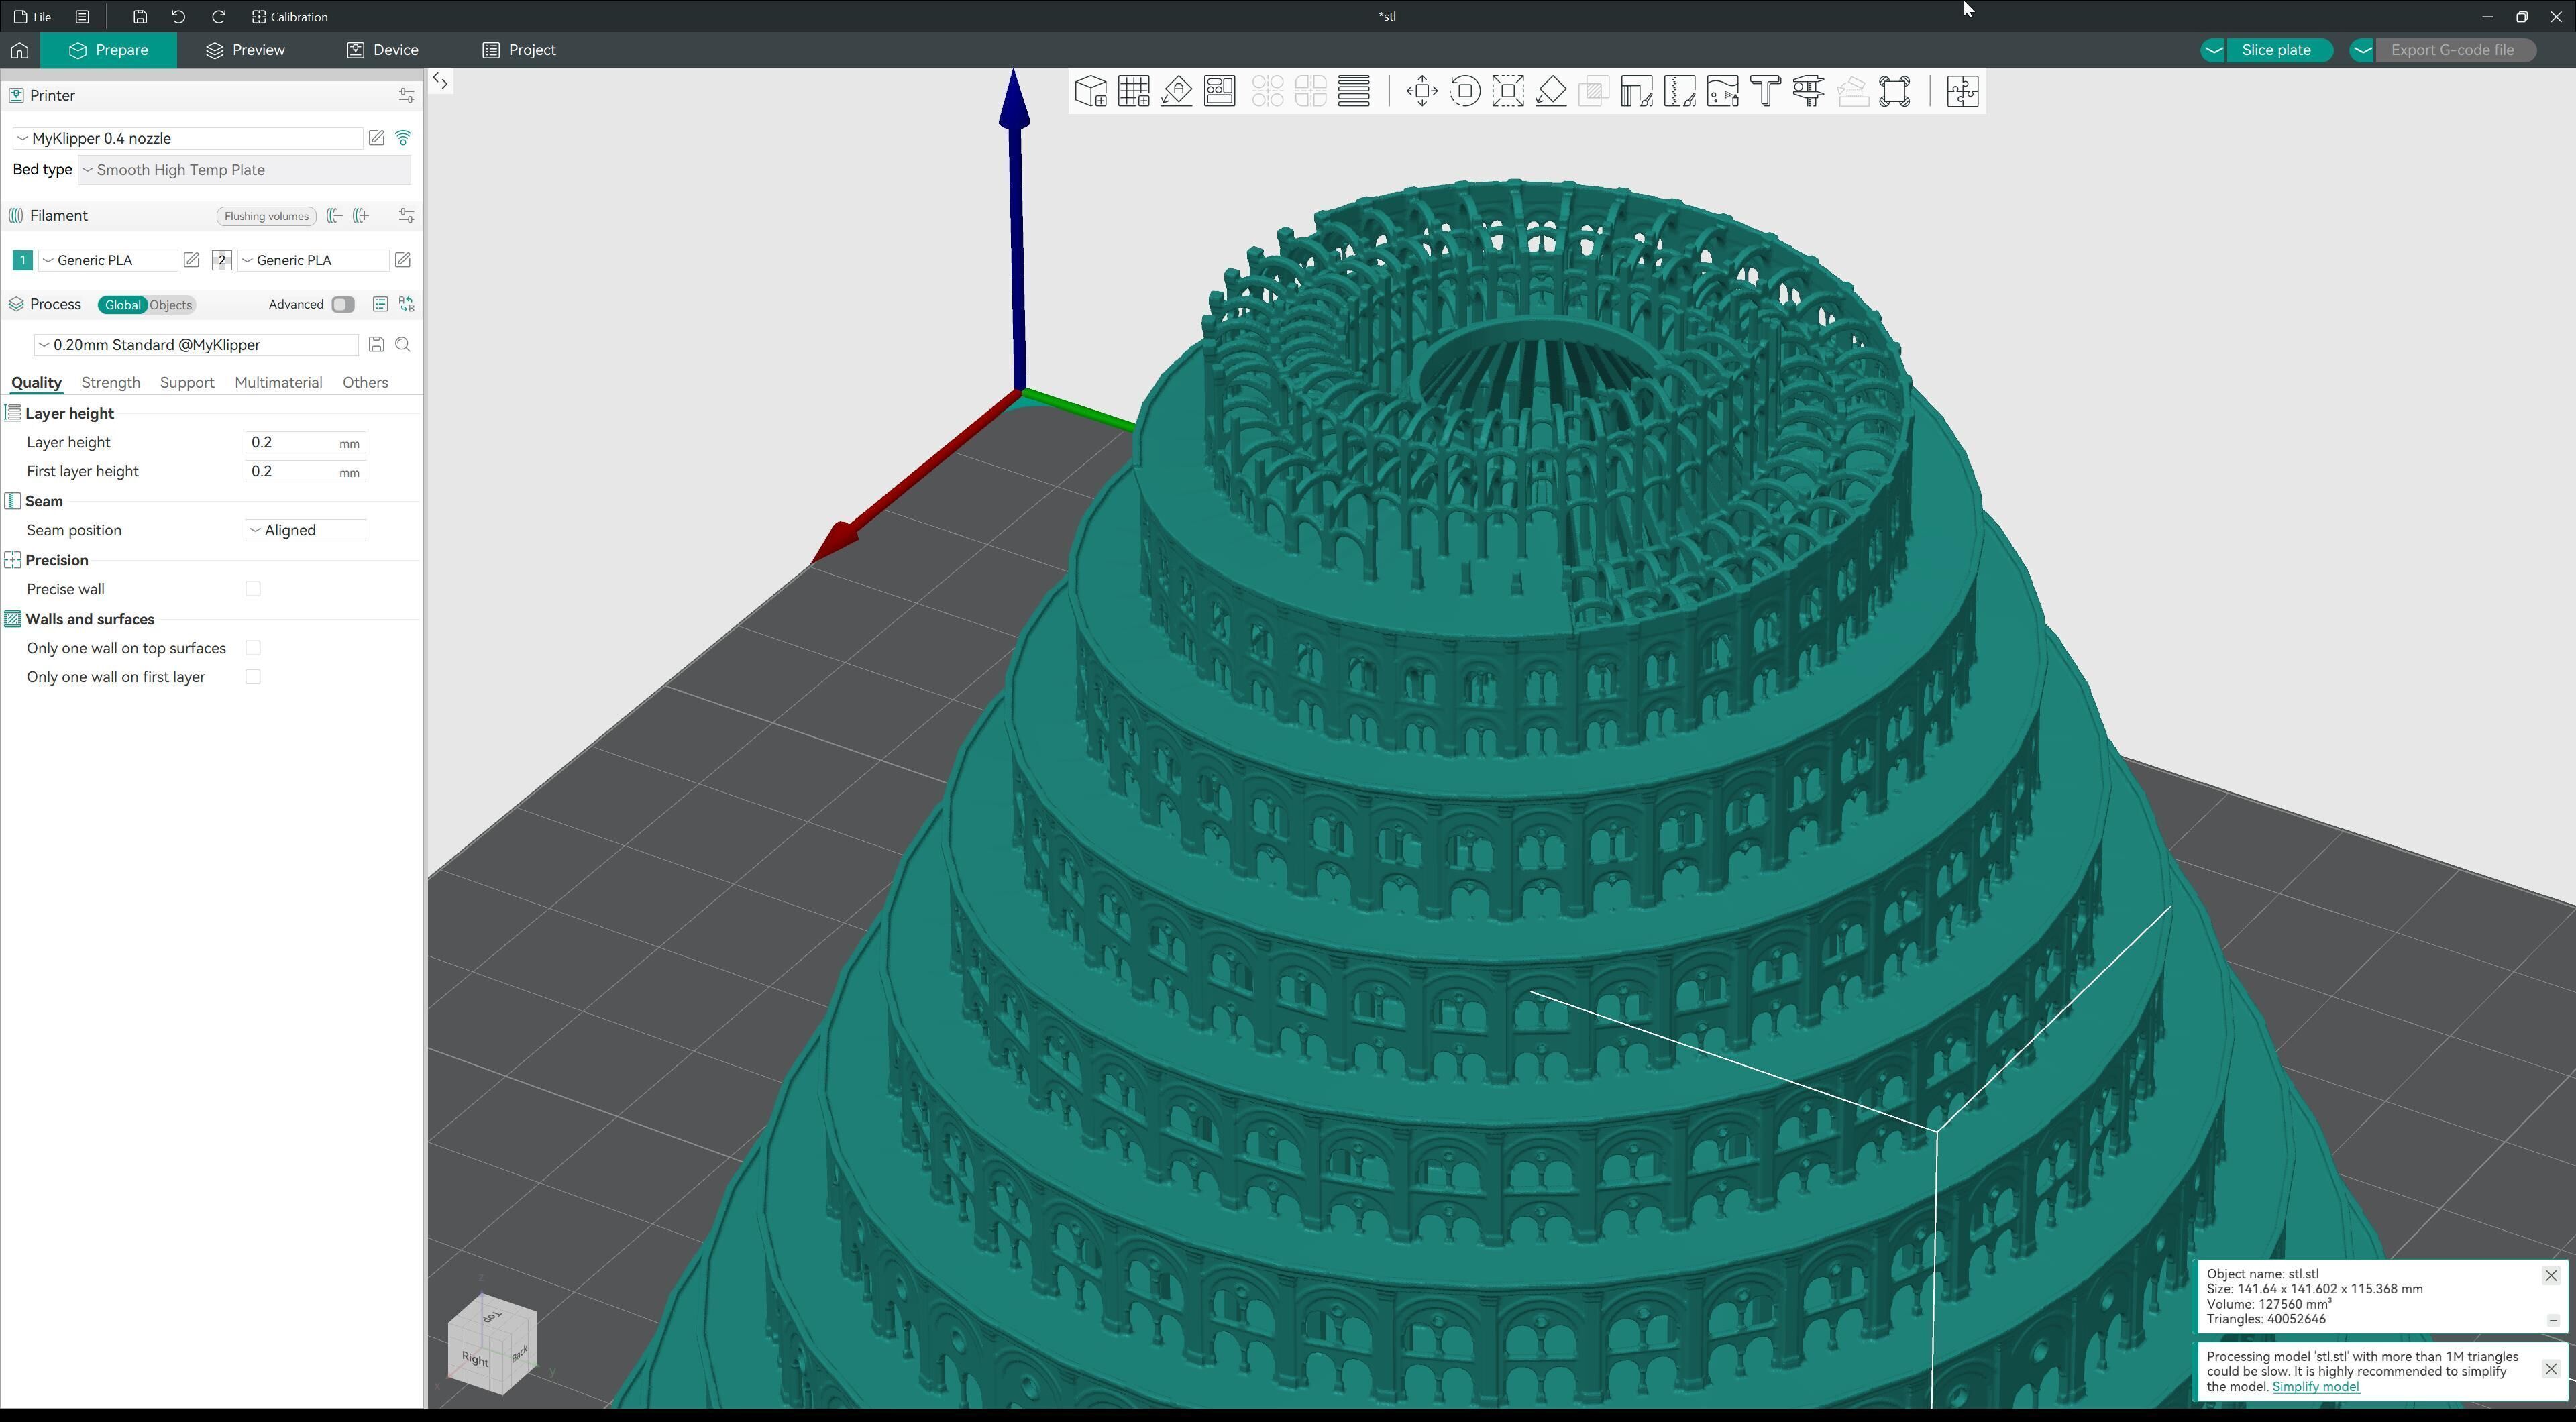Open the dropdown next to File menu
The width and height of the screenshot is (2576, 1422).
(x=82, y=17)
